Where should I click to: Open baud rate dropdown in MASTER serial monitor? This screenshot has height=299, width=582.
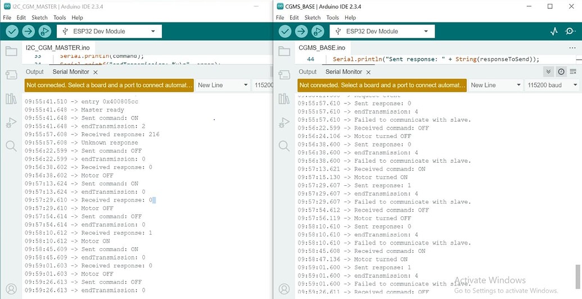coord(262,85)
